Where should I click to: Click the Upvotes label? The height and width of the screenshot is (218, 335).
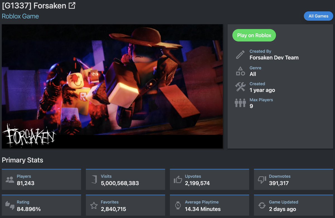click(x=193, y=176)
